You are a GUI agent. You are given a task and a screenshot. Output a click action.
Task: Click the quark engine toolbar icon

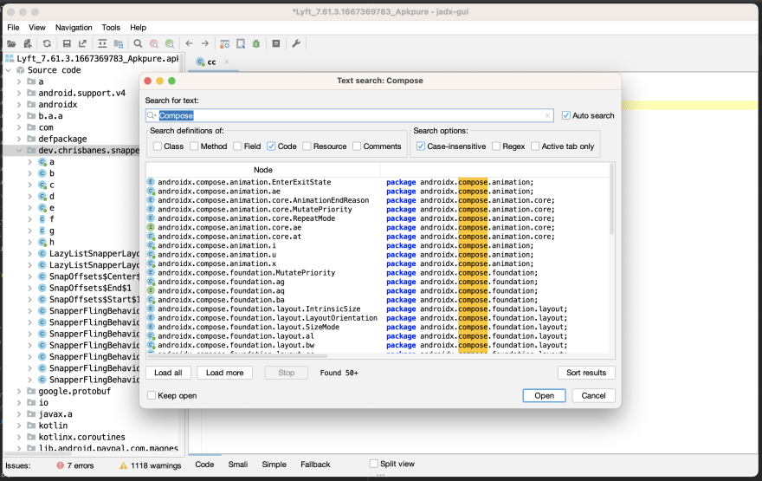pyautogui.click(x=241, y=44)
